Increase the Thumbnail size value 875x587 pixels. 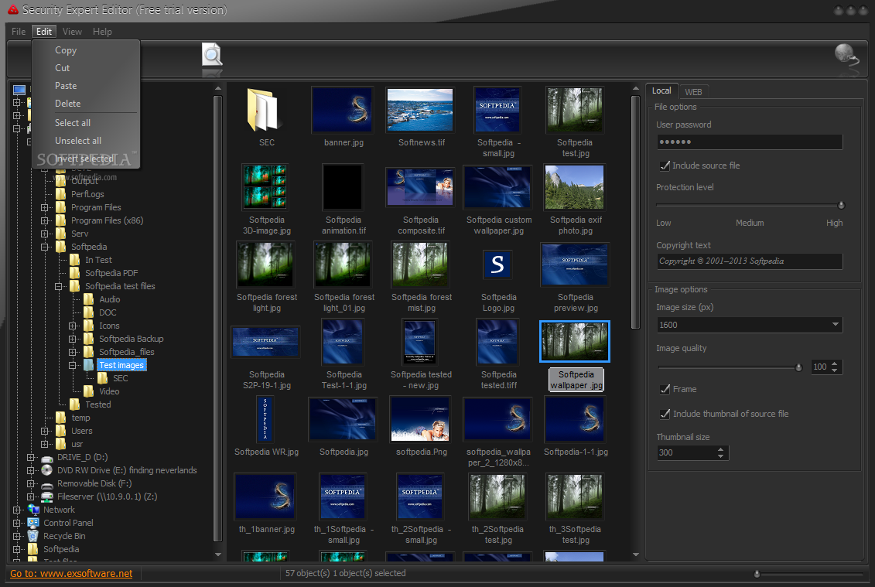(x=720, y=449)
